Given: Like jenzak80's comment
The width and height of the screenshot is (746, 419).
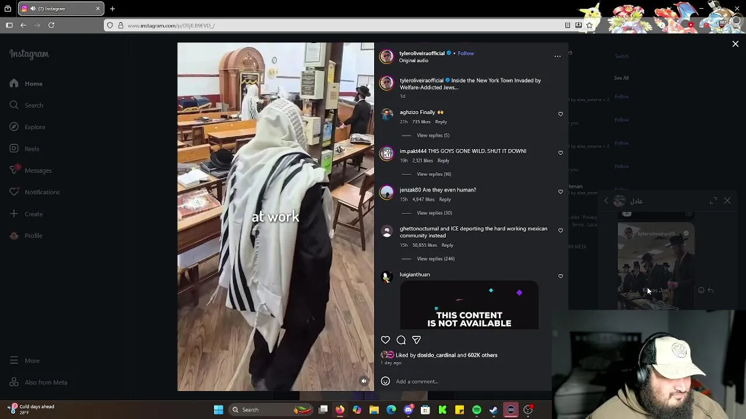Looking at the screenshot, I should point(561,191).
